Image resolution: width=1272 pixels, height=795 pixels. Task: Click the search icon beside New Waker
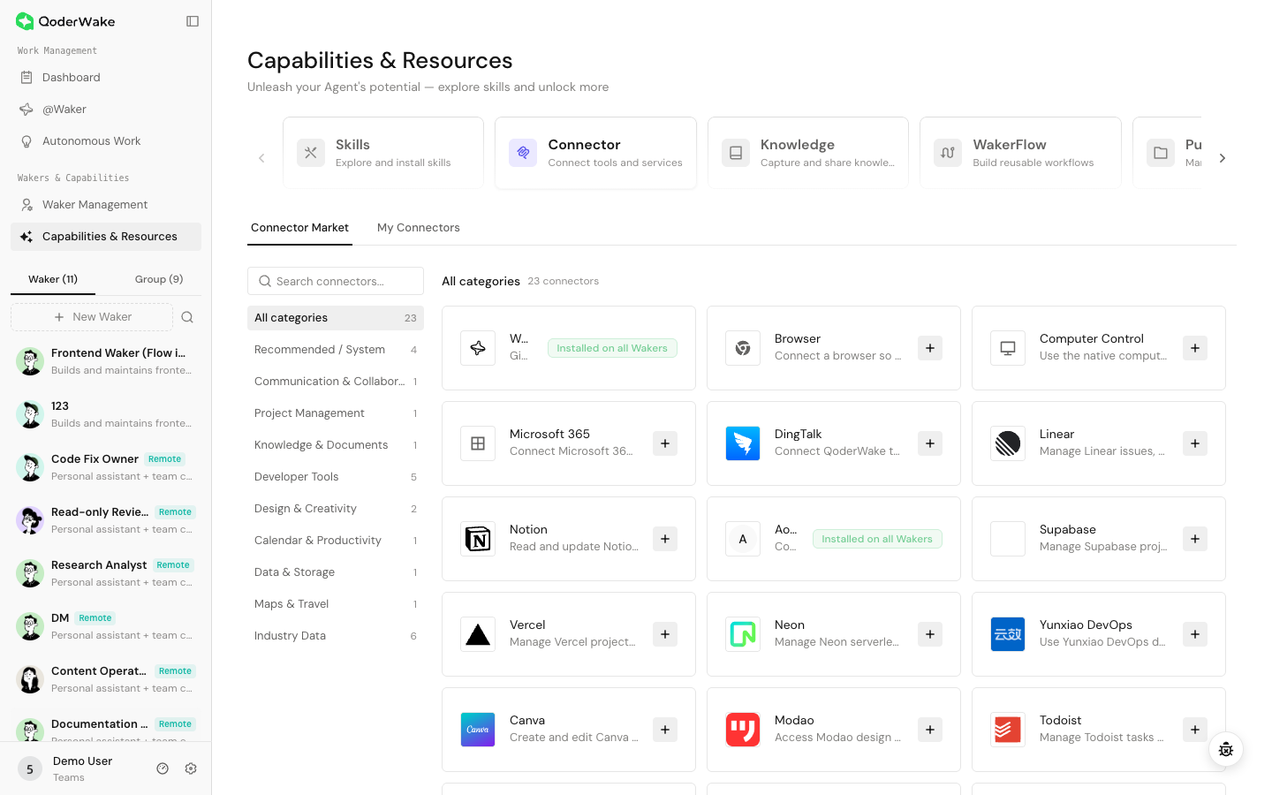[x=187, y=317]
